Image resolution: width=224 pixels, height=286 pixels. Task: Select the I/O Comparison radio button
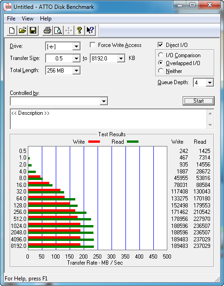pos(161,55)
